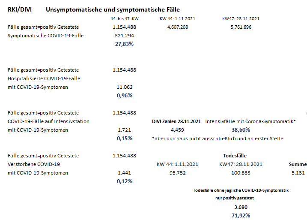Click the 38,60% intensive care percentage

(x=241, y=130)
